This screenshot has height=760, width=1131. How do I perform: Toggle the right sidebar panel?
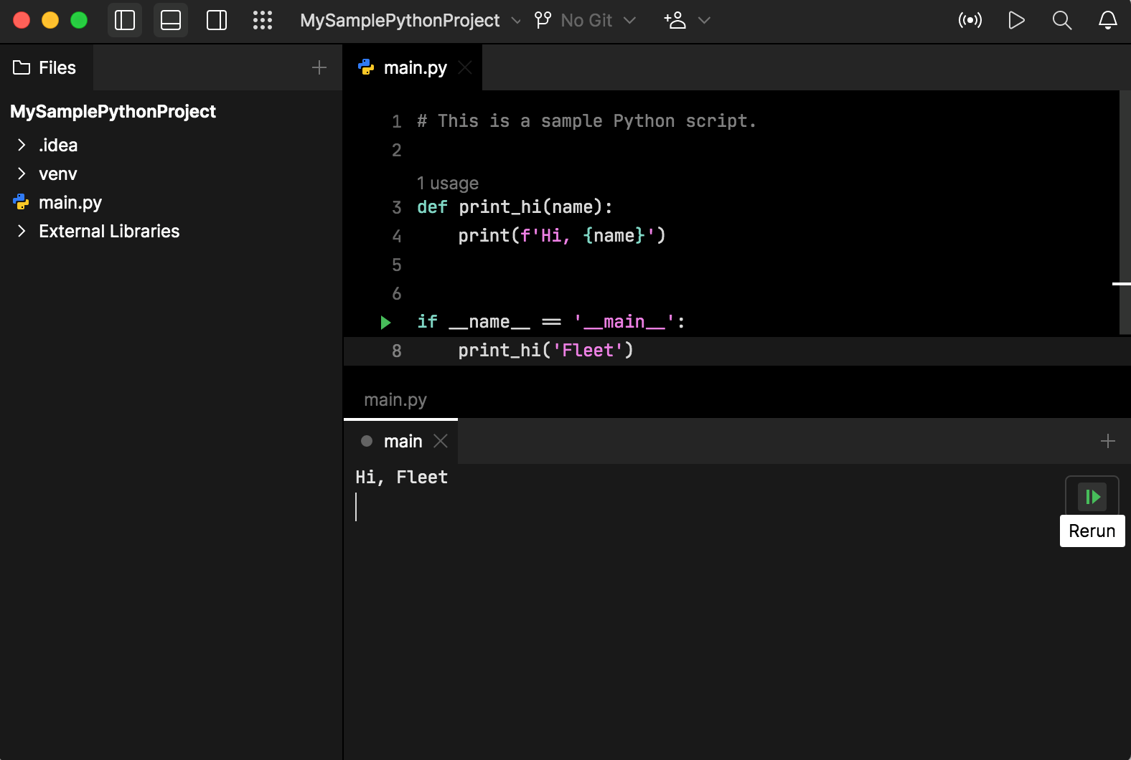[217, 20]
